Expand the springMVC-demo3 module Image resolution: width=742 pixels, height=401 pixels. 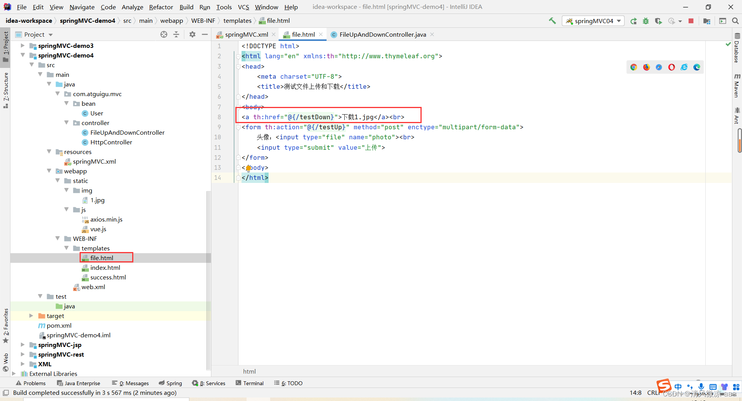pos(23,46)
